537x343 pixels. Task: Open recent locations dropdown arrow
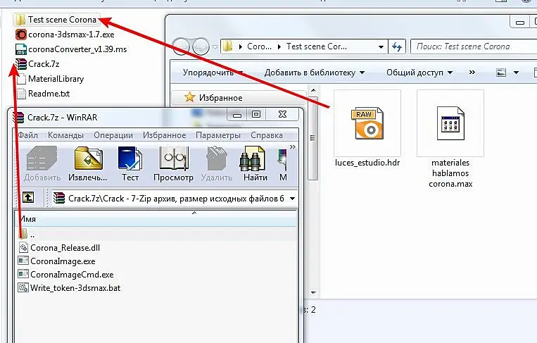point(215,47)
